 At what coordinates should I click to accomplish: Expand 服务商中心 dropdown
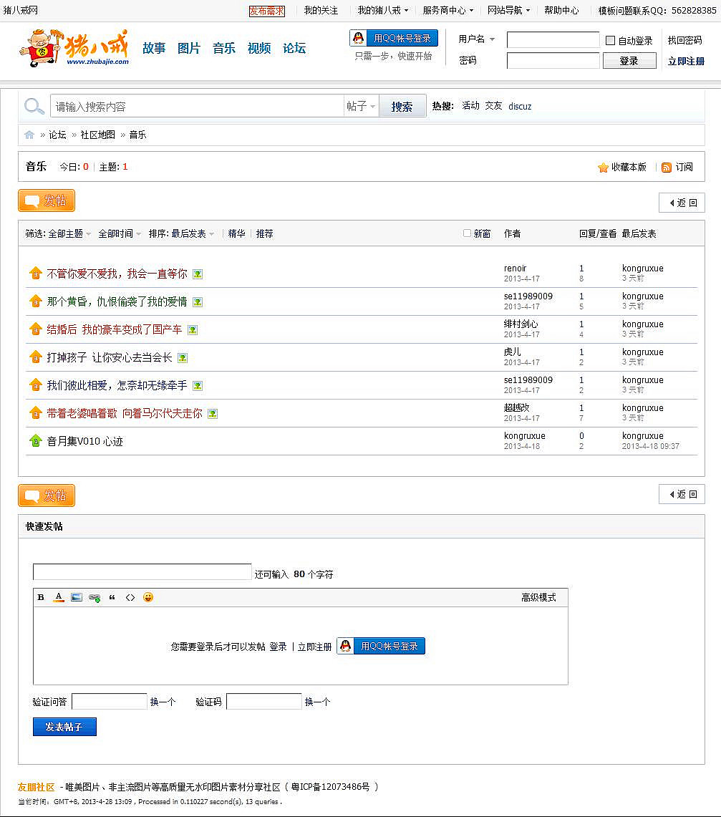click(x=448, y=10)
